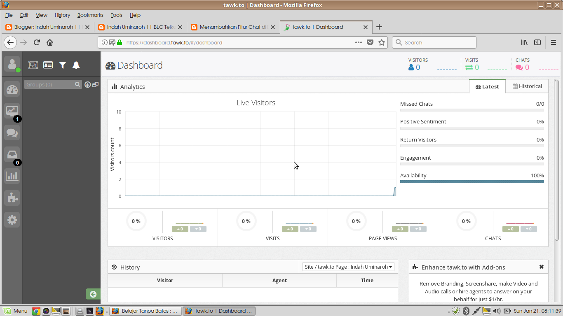
Task: Open the View menu
Action: coord(41,15)
